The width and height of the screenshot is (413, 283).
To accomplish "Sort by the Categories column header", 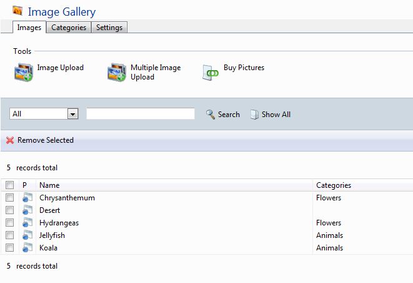I will pos(334,185).
